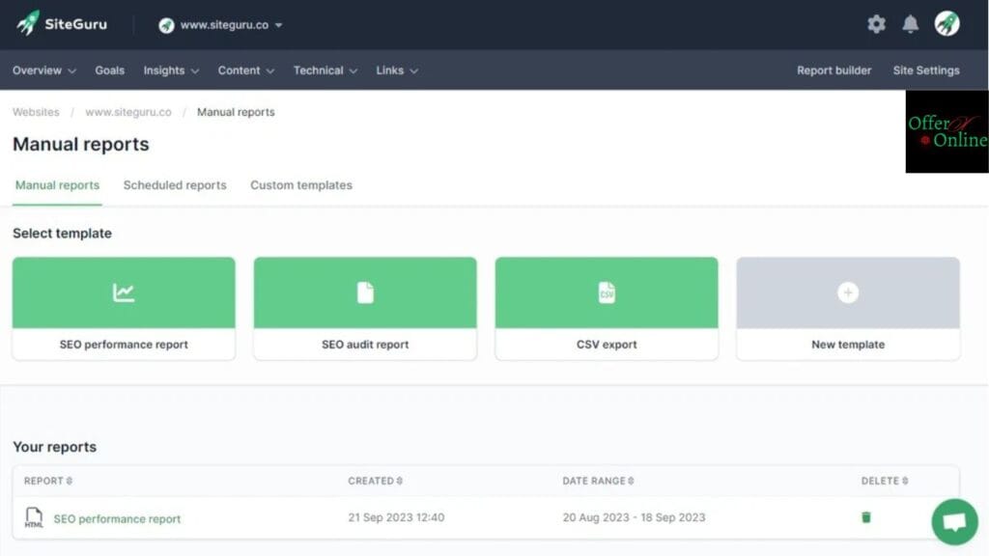
Task: Go to Goals in the navigation
Action: tap(110, 70)
